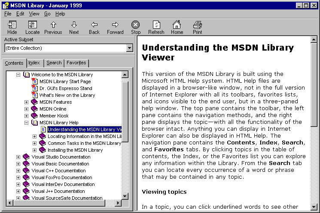Image resolution: width=320 pixels, height=213 pixels.
Task: Click the Forward toolbar icon
Action: pos(115,25)
